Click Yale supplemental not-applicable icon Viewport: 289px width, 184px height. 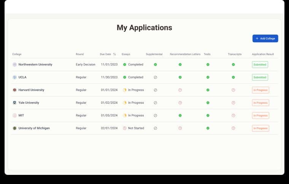click(x=156, y=103)
